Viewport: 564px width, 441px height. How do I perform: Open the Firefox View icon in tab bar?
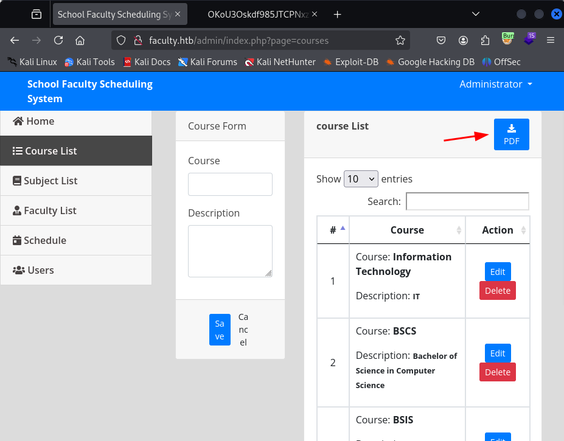[37, 15]
